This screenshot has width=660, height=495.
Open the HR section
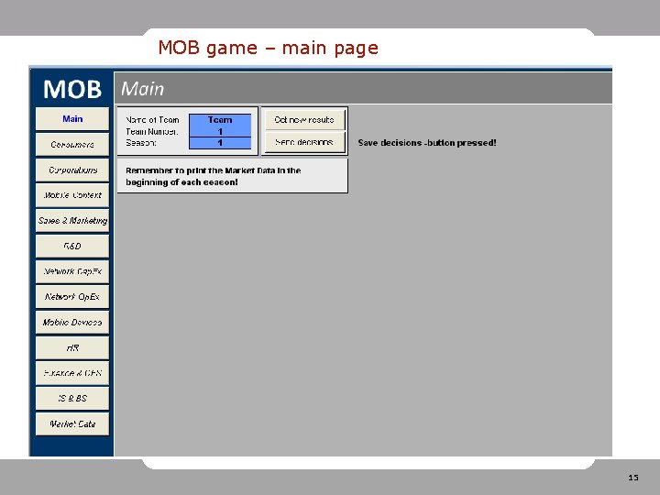[72, 347]
